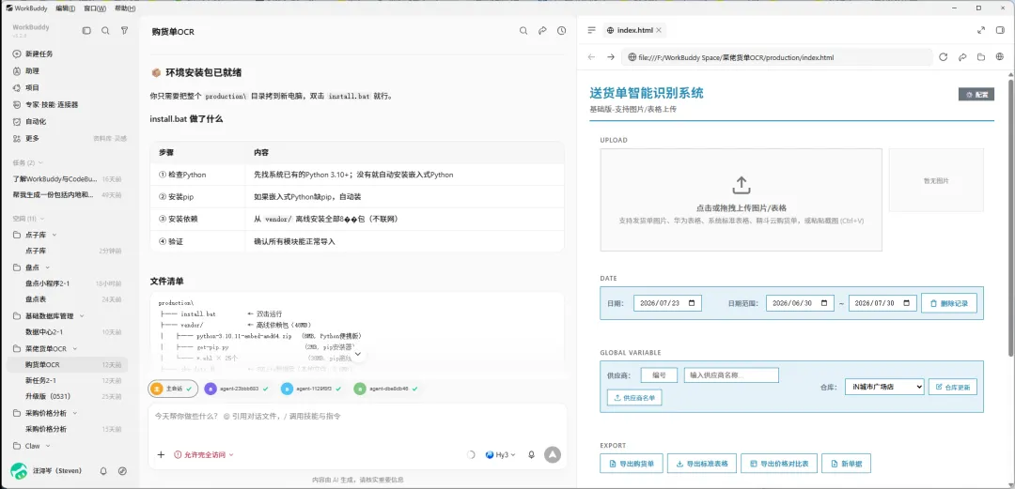
Task: Select the 主会话 agent tab
Action: [174, 389]
